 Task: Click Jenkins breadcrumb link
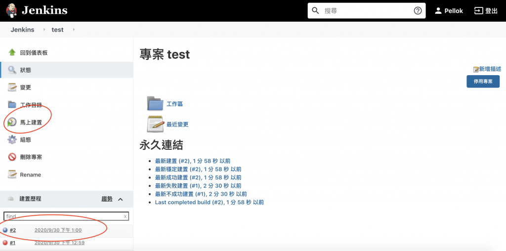(22, 30)
